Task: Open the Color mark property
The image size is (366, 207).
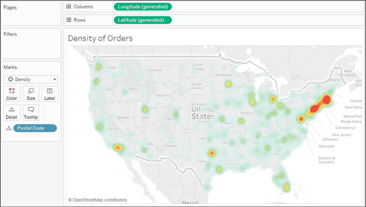Action: [12, 93]
